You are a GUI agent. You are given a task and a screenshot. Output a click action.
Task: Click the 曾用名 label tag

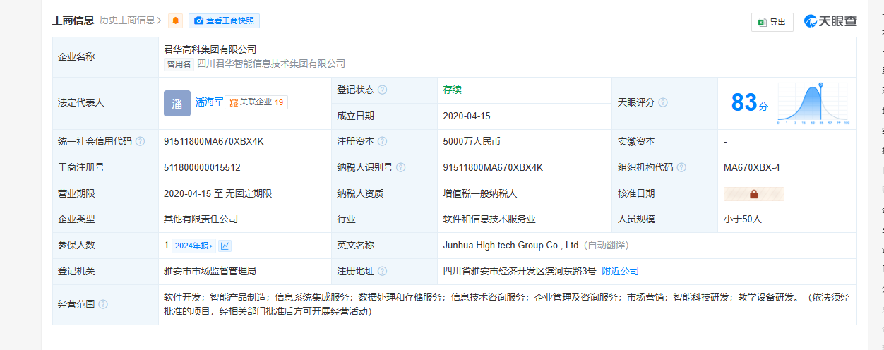pyautogui.click(x=179, y=64)
